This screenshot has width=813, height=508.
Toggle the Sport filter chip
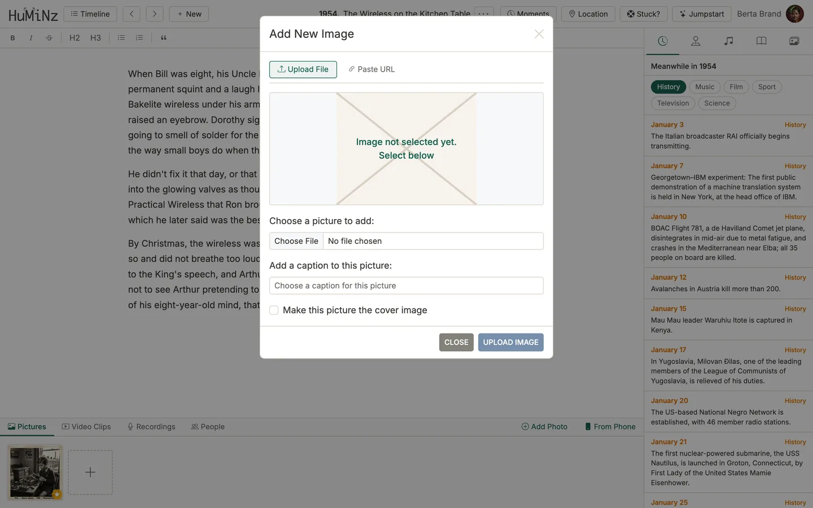tap(767, 87)
